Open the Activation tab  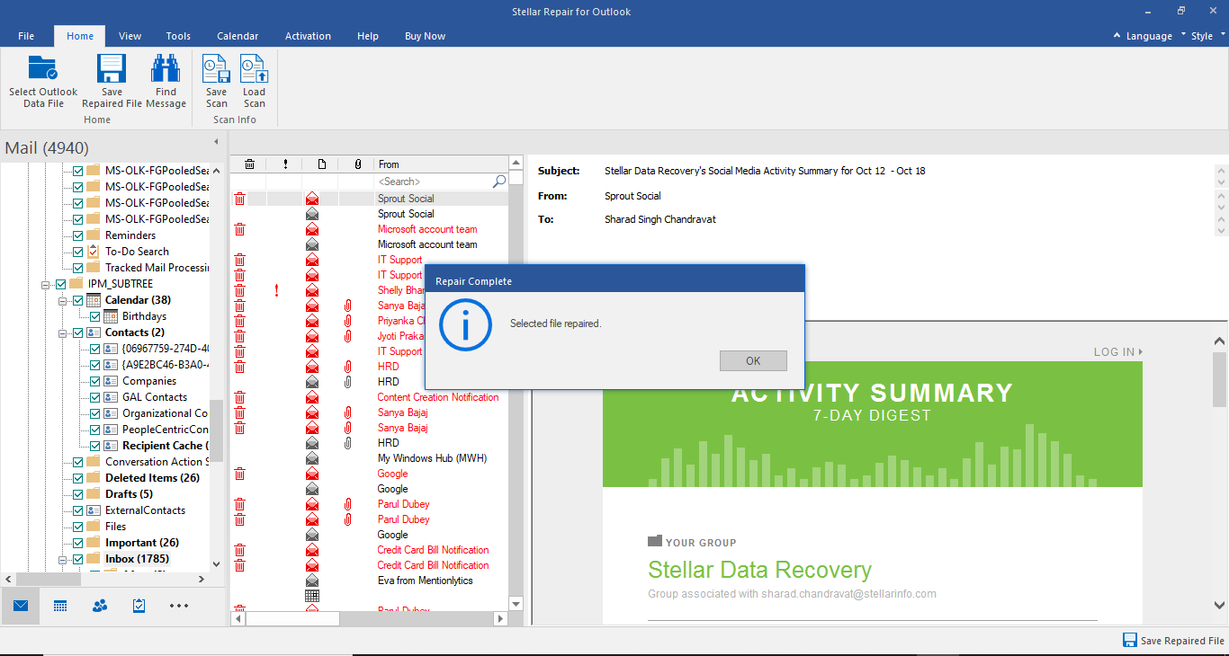tap(308, 36)
